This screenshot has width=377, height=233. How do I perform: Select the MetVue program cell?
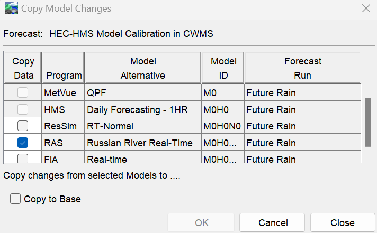point(63,92)
